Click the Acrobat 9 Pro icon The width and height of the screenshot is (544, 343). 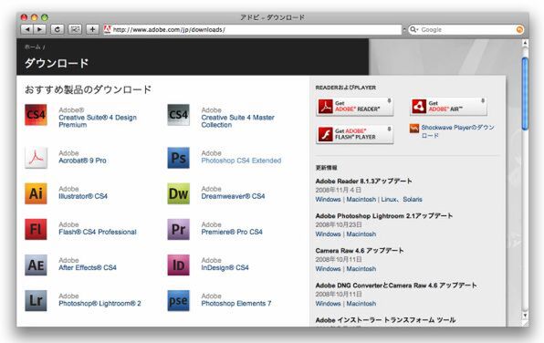point(36,158)
